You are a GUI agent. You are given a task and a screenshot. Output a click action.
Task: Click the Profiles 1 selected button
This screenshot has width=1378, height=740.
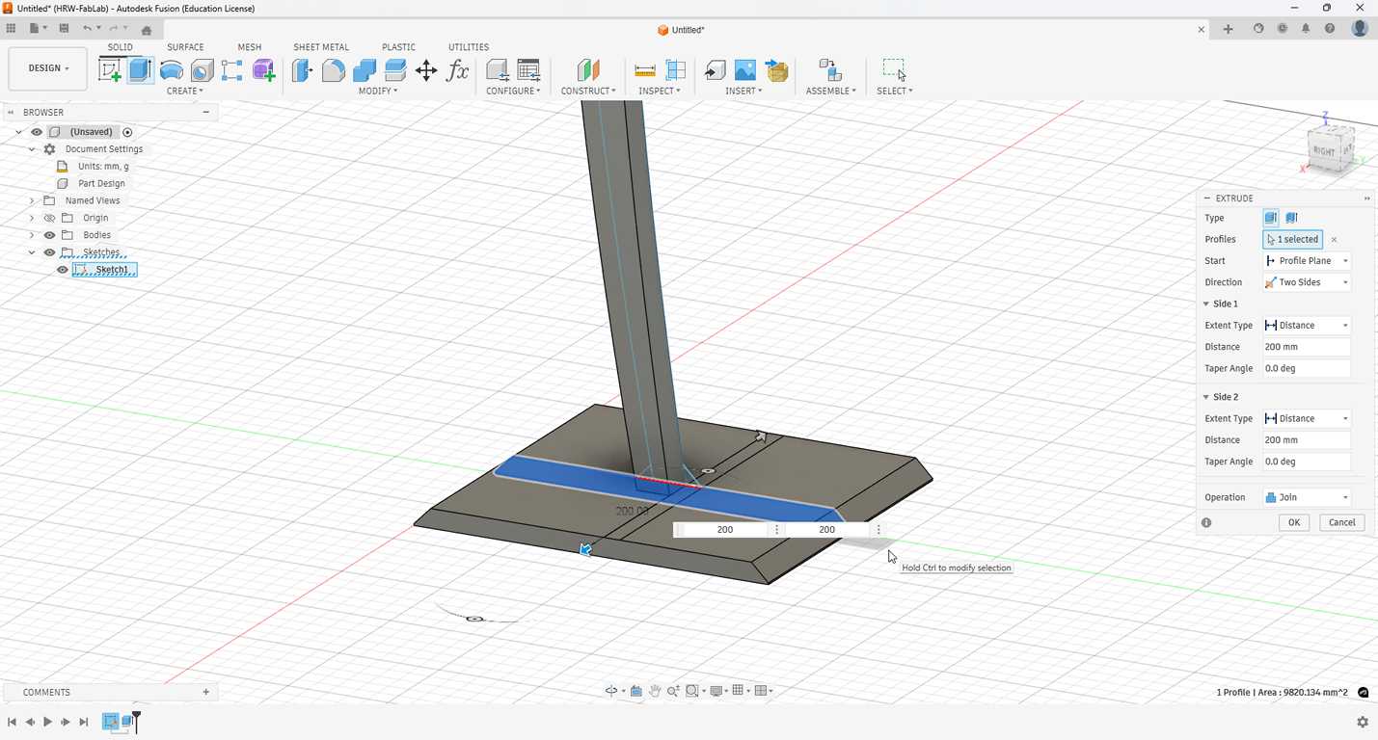(x=1292, y=240)
